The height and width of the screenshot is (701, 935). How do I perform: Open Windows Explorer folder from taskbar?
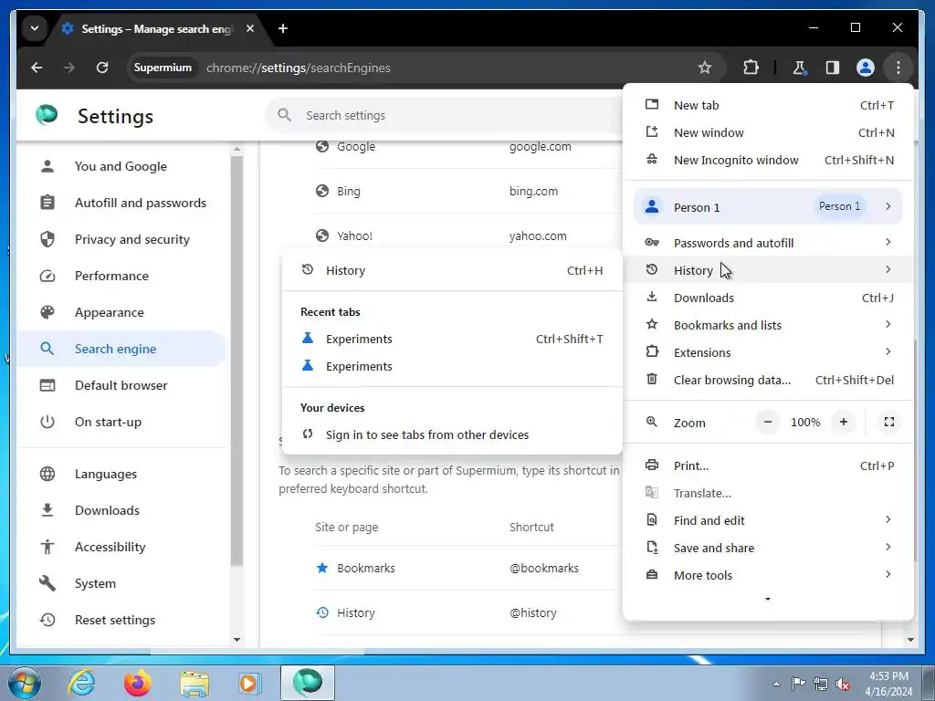click(x=194, y=683)
